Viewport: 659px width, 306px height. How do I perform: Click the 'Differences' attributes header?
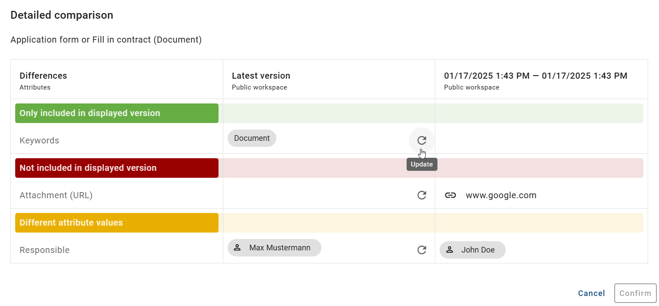click(x=43, y=76)
